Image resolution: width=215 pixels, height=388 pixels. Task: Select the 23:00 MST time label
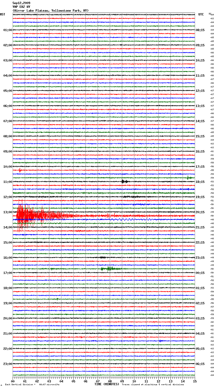pyautogui.click(x=8, y=364)
